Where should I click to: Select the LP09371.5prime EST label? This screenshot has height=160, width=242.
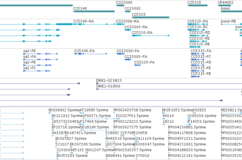[x=97, y=116]
